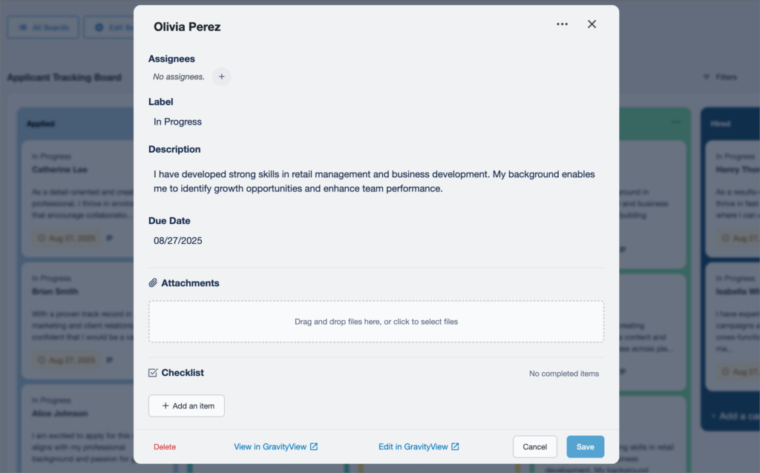Open the Filters control on the board
Image resolution: width=760 pixels, height=473 pixels.
tap(720, 77)
